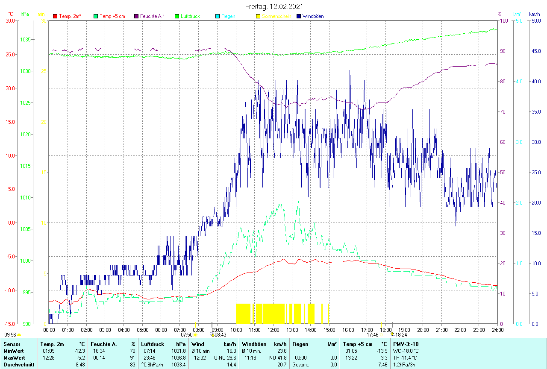Image resolution: width=547 pixels, height=369 pixels.
Task: Click the WC -18.0 °C wind chill value
Action: [406, 351]
